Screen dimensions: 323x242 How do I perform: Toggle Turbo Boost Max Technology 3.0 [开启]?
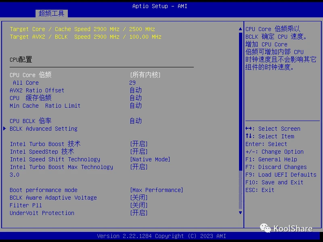point(139,167)
